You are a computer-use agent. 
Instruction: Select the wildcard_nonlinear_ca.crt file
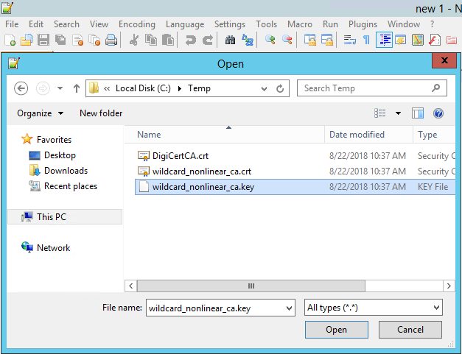(295, 171)
